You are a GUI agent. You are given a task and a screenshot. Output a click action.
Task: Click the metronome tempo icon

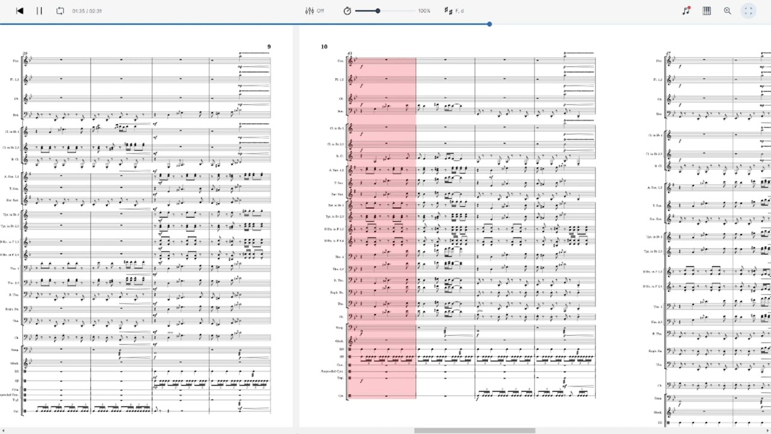pyautogui.click(x=347, y=11)
